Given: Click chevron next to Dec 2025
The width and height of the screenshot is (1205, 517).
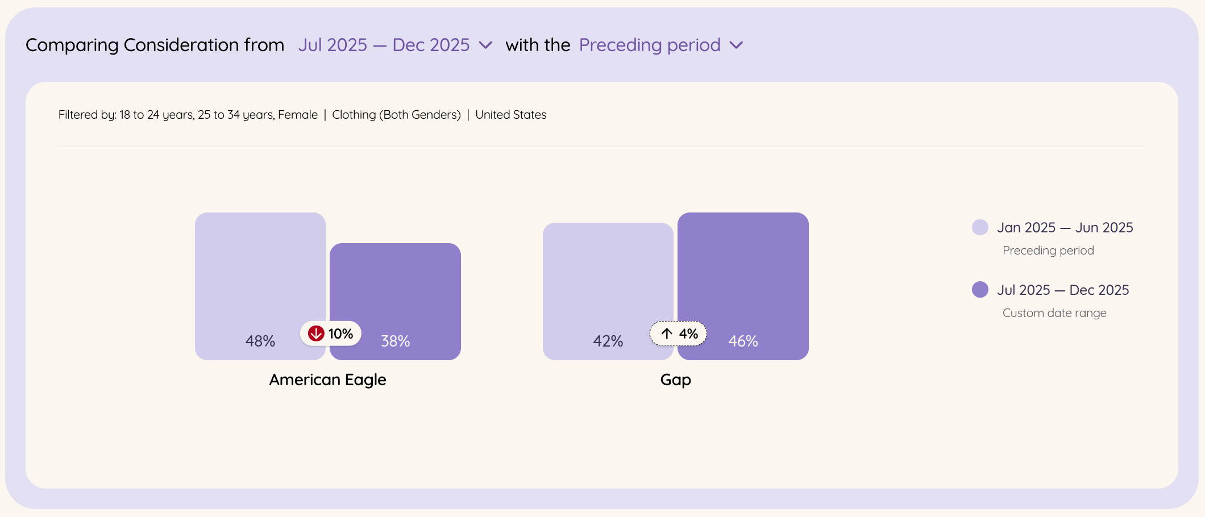Looking at the screenshot, I should click(485, 45).
